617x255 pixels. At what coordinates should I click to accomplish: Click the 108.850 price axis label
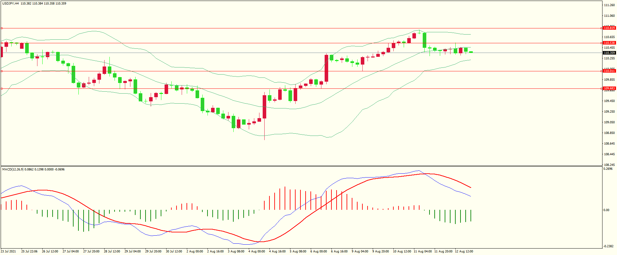click(609, 133)
